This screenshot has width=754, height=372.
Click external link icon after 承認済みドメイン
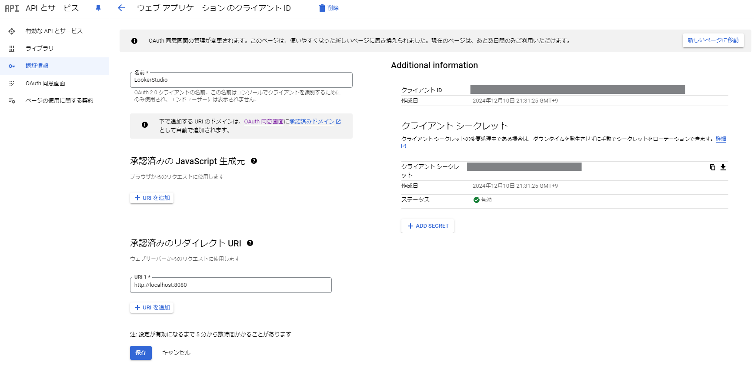(338, 122)
